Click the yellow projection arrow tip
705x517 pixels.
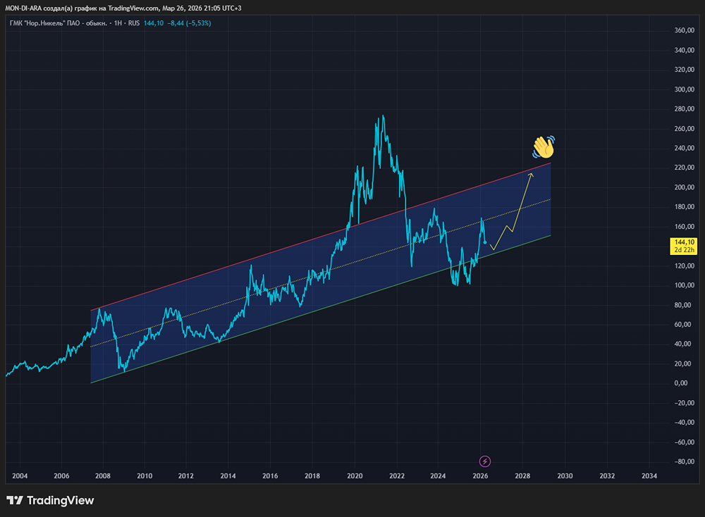[531, 173]
